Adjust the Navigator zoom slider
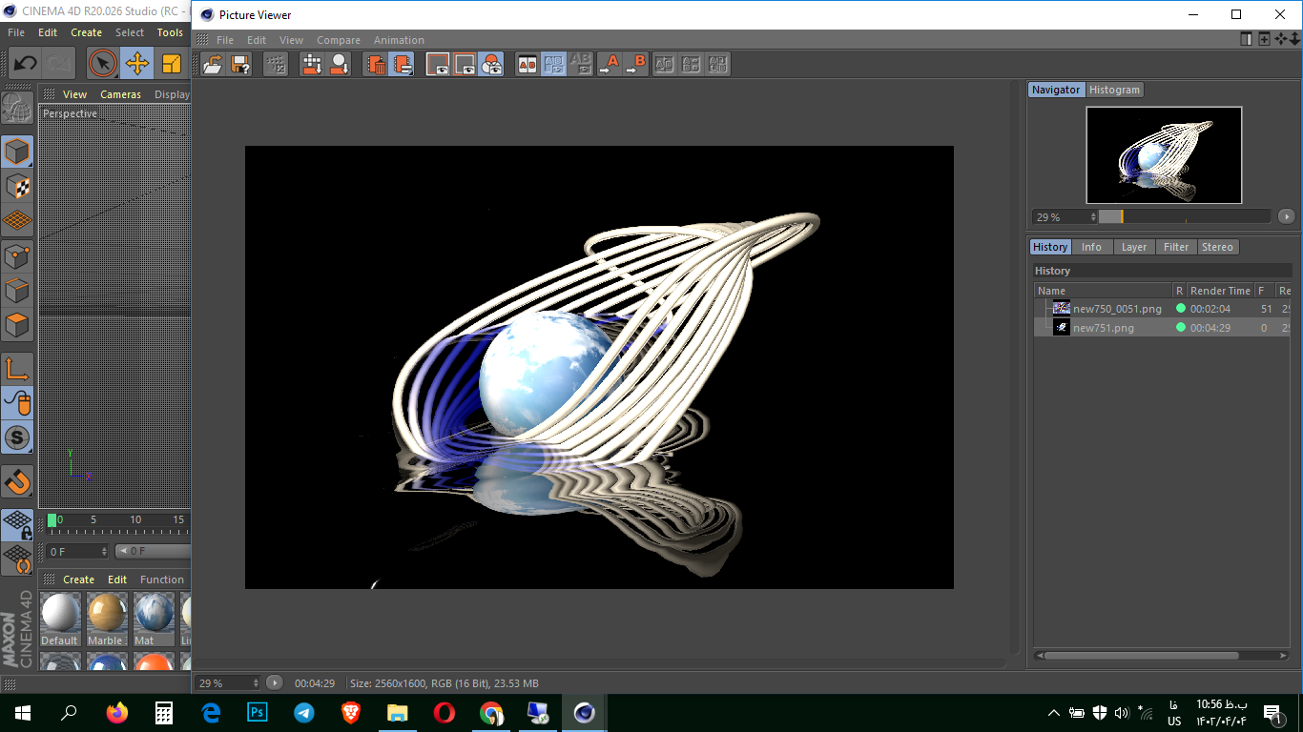 click(x=1184, y=216)
